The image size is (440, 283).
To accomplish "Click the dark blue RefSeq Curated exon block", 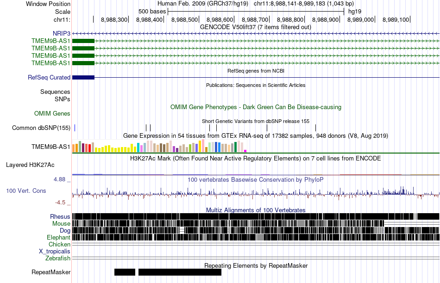I will [83, 77].
